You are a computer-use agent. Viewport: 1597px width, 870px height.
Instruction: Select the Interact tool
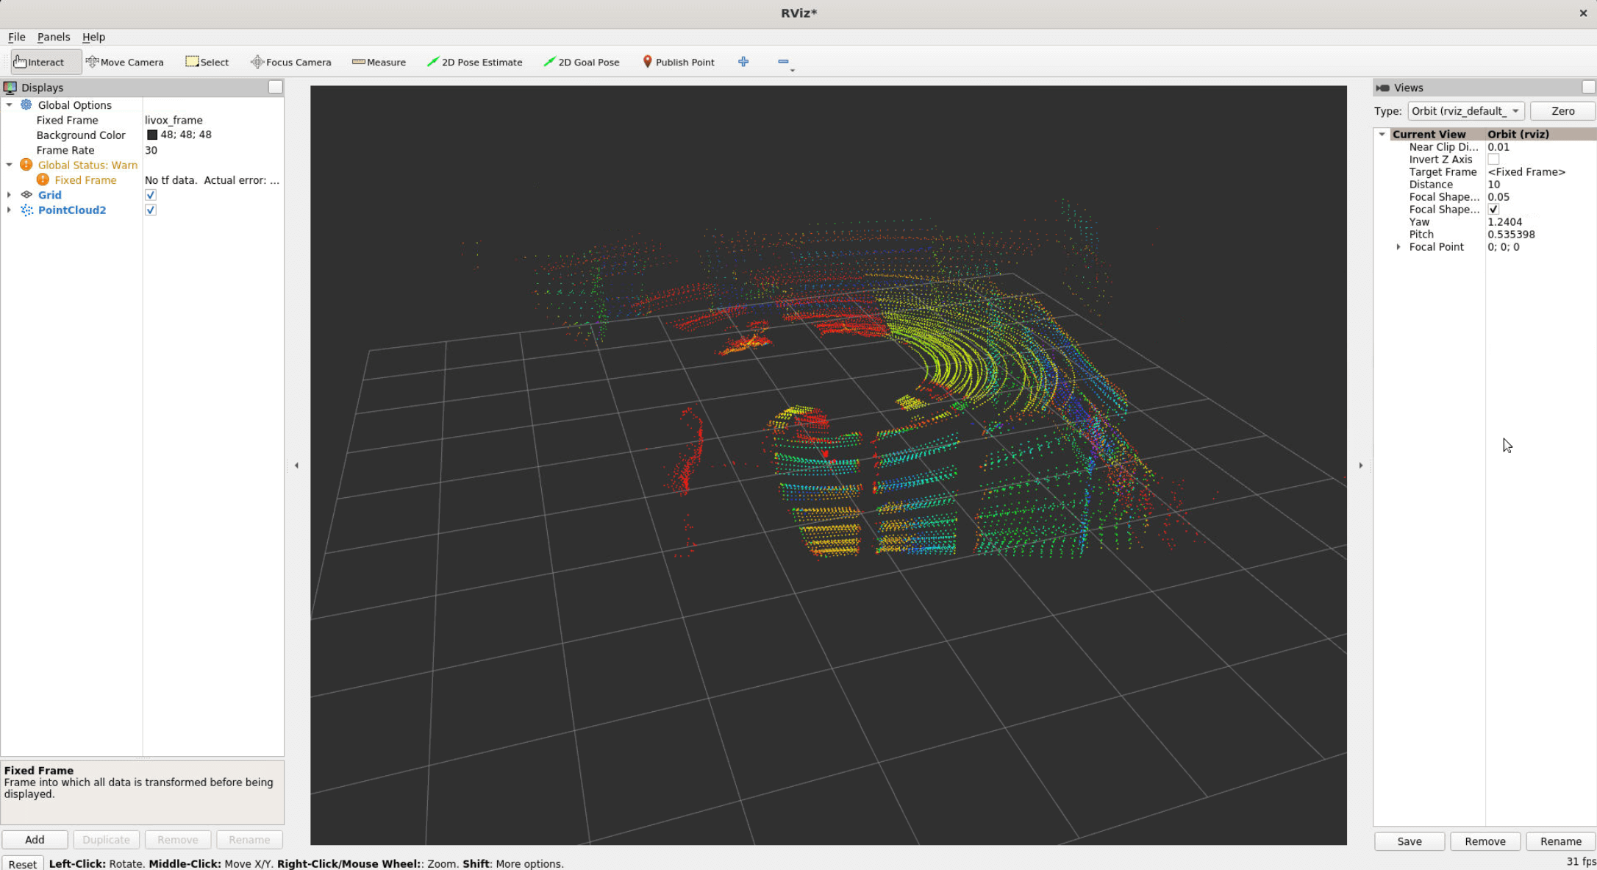coord(40,62)
